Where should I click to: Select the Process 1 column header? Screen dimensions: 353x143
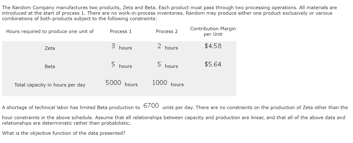(x=121, y=31)
